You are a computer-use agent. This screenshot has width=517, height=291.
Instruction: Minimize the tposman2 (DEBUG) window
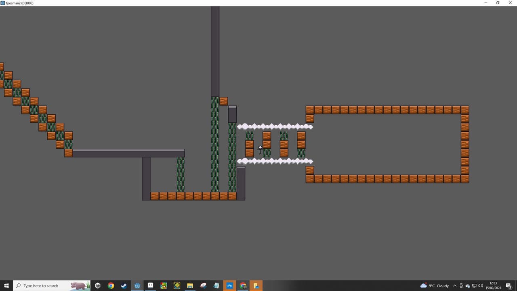485,3
